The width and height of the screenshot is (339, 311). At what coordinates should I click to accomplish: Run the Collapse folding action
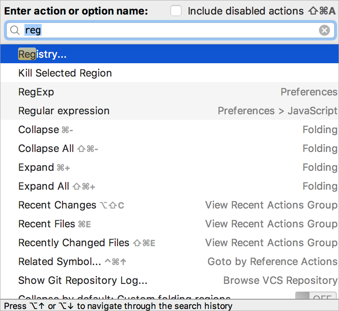click(x=170, y=130)
